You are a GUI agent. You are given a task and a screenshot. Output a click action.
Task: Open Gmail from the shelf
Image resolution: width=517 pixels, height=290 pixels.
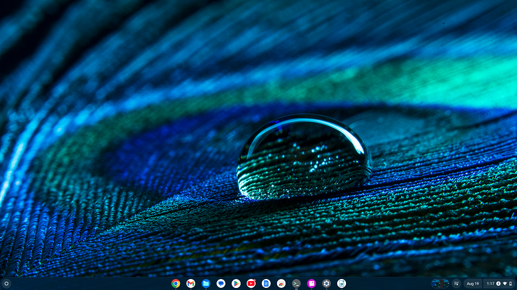(191, 283)
